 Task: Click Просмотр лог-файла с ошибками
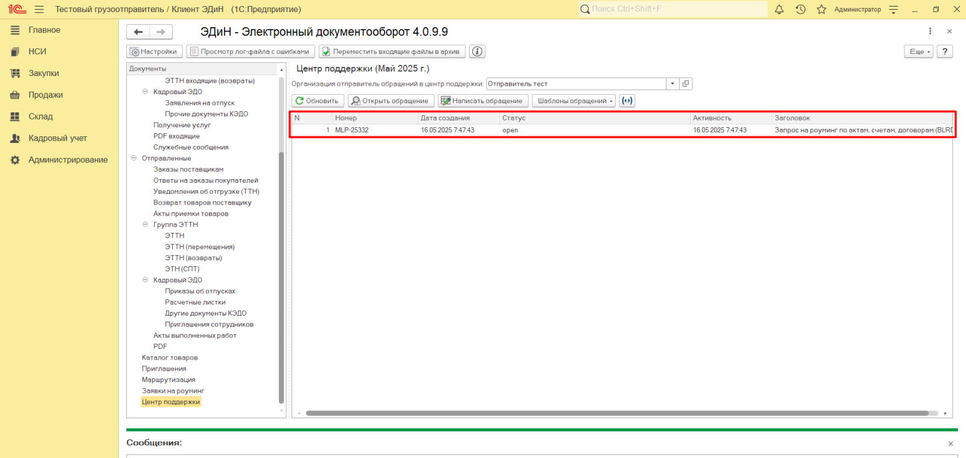click(251, 51)
